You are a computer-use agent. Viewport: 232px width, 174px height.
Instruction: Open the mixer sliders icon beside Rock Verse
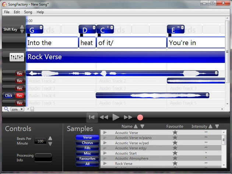point(17,57)
